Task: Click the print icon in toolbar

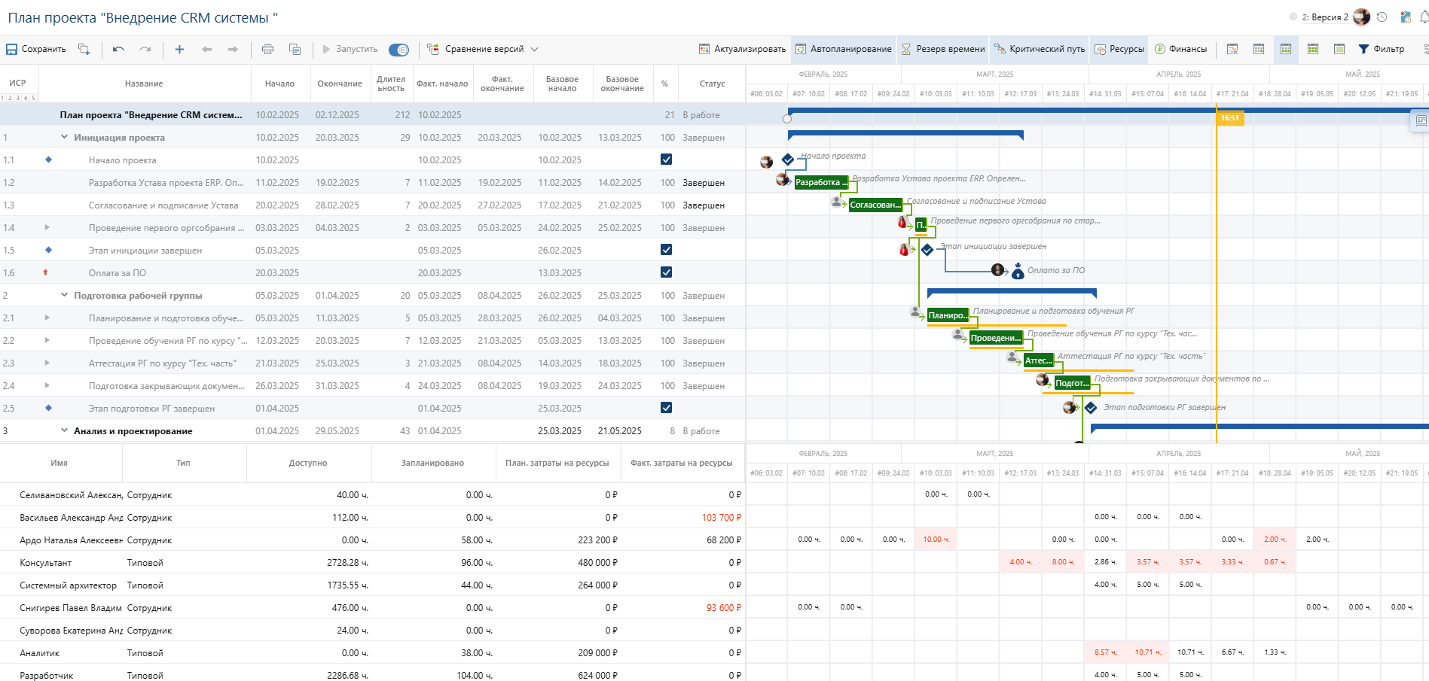Action: (x=267, y=49)
